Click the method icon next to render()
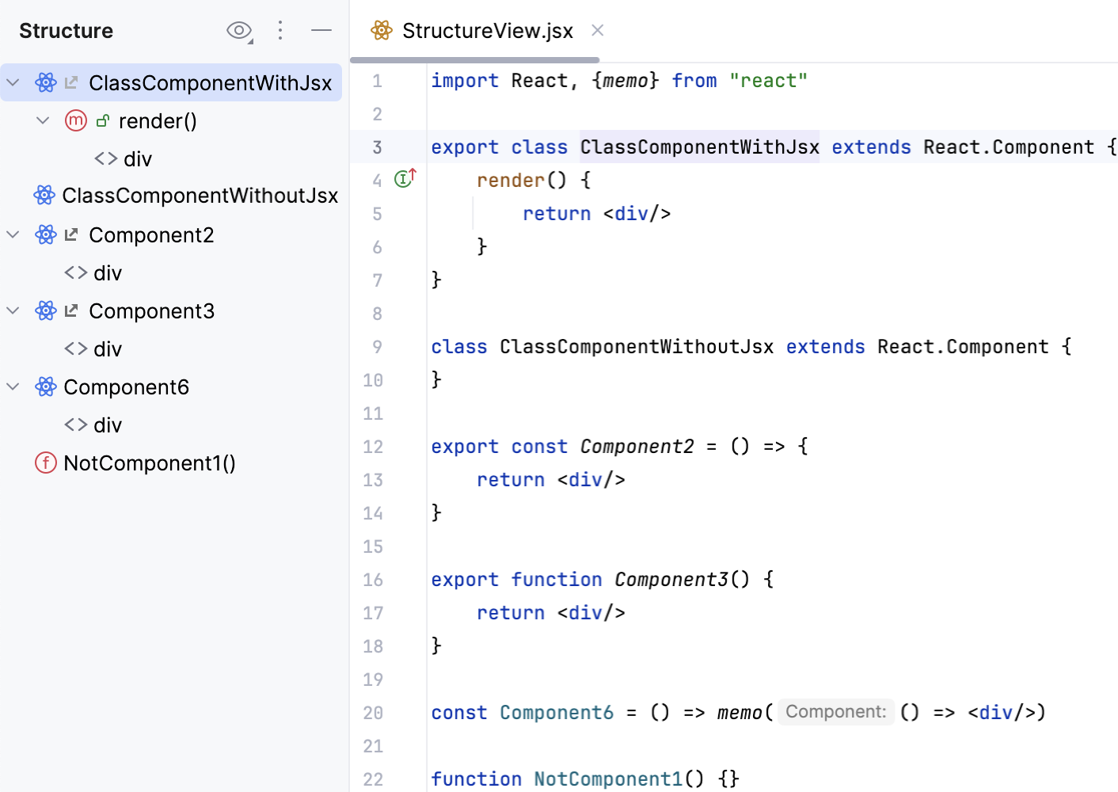 tap(75, 120)
